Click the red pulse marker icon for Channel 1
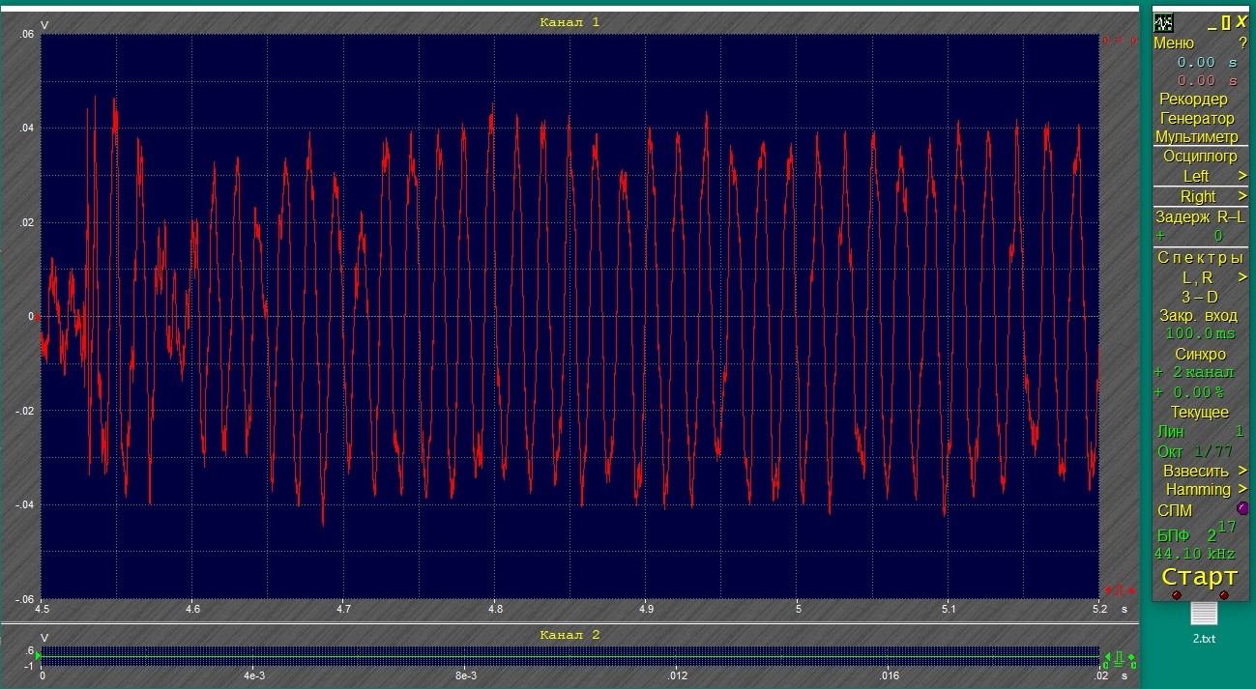1256x689 pixels. click(1118, 588)
